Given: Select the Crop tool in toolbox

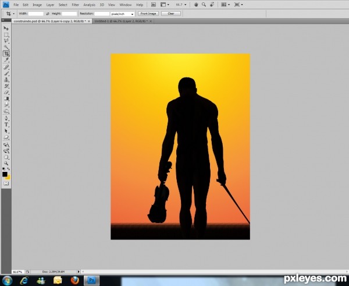Looking at the screenshot, I should tap(6, 54).
